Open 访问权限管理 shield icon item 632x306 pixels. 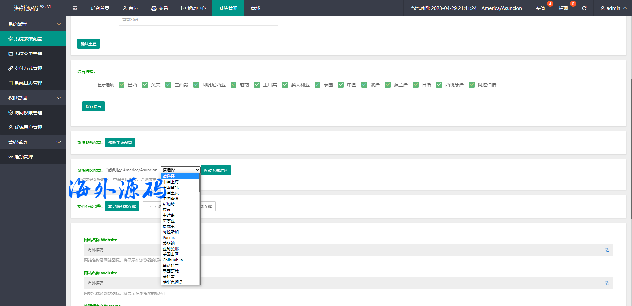tap(28, 113)
